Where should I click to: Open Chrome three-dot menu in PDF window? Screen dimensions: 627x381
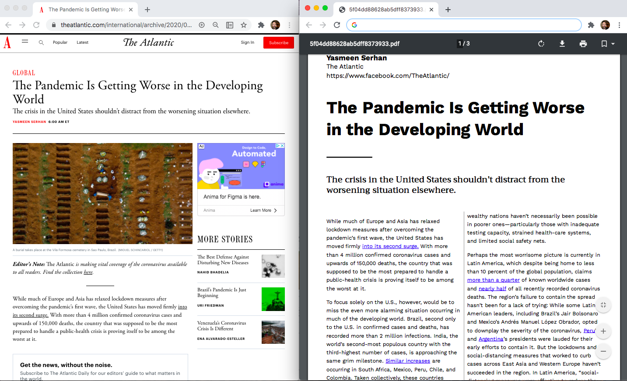tap(619, 25)
